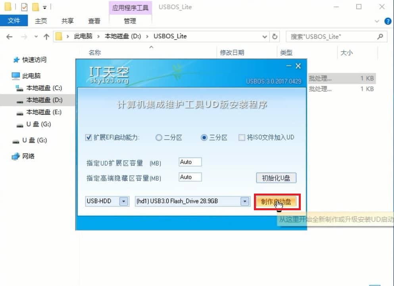Screen dimensions: 394x286
Task: Enable the add ISO file to UD checkbox
Action: [242, 138]
